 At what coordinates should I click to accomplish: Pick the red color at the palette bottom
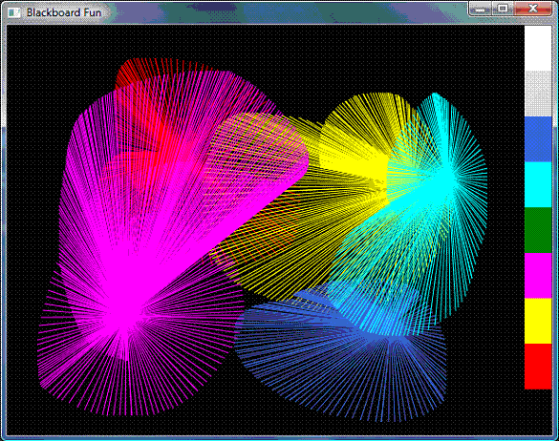click(x=538, y=367)
